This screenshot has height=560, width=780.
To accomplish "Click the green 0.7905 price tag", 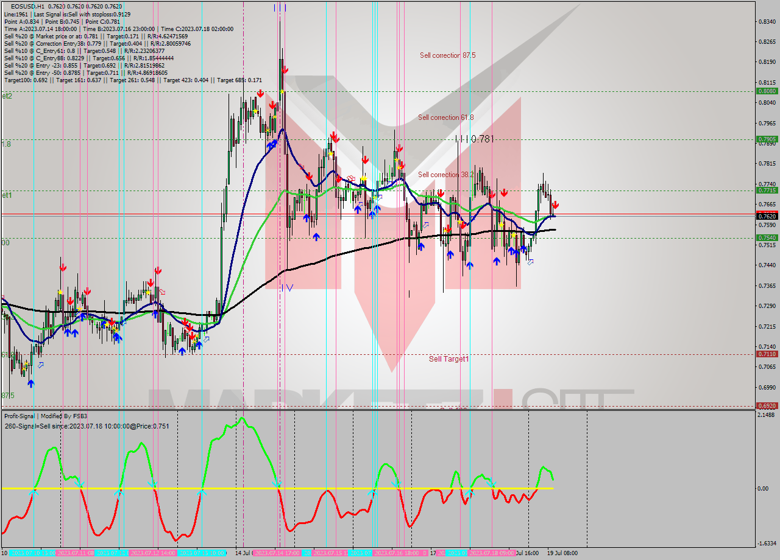I will [x=767, y=139].
